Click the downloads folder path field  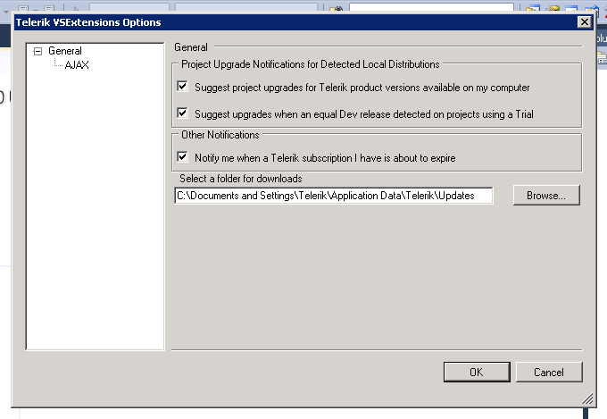334,196
